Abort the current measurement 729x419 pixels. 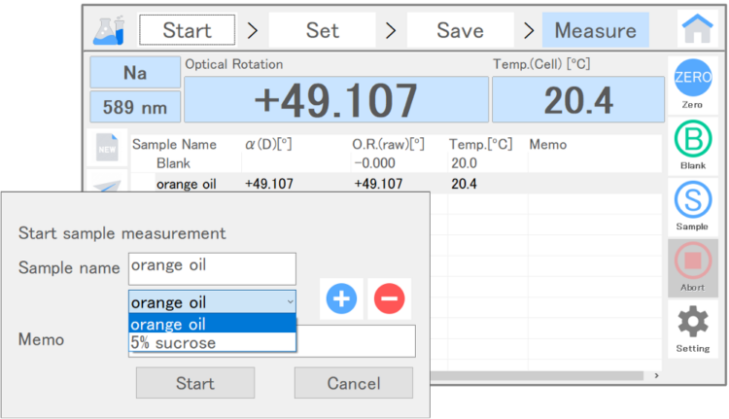(x=693, y=266)
